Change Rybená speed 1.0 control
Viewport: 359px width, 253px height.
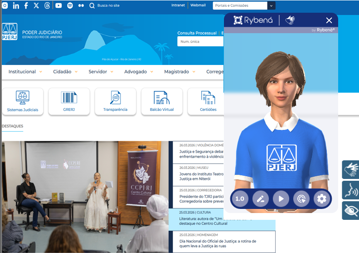coord(240,198)
